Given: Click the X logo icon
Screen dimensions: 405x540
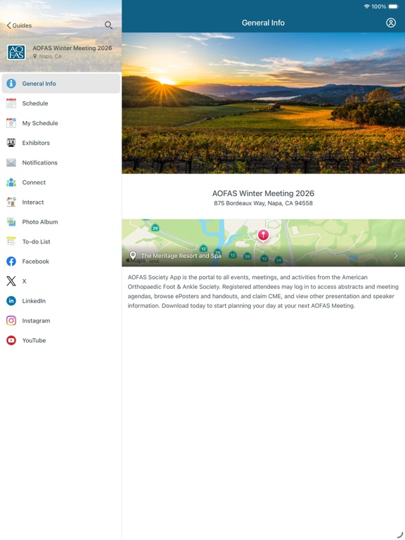Looking at the screenshot, I should (11, 281).
